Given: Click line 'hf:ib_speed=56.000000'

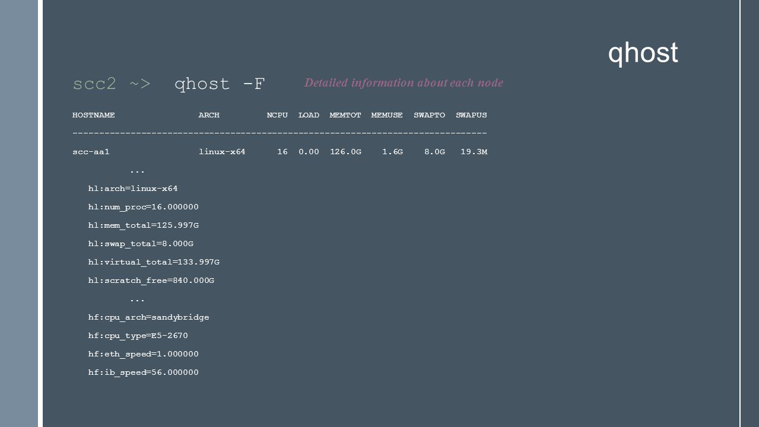Looking at the screenshot, I should [144, 372].
